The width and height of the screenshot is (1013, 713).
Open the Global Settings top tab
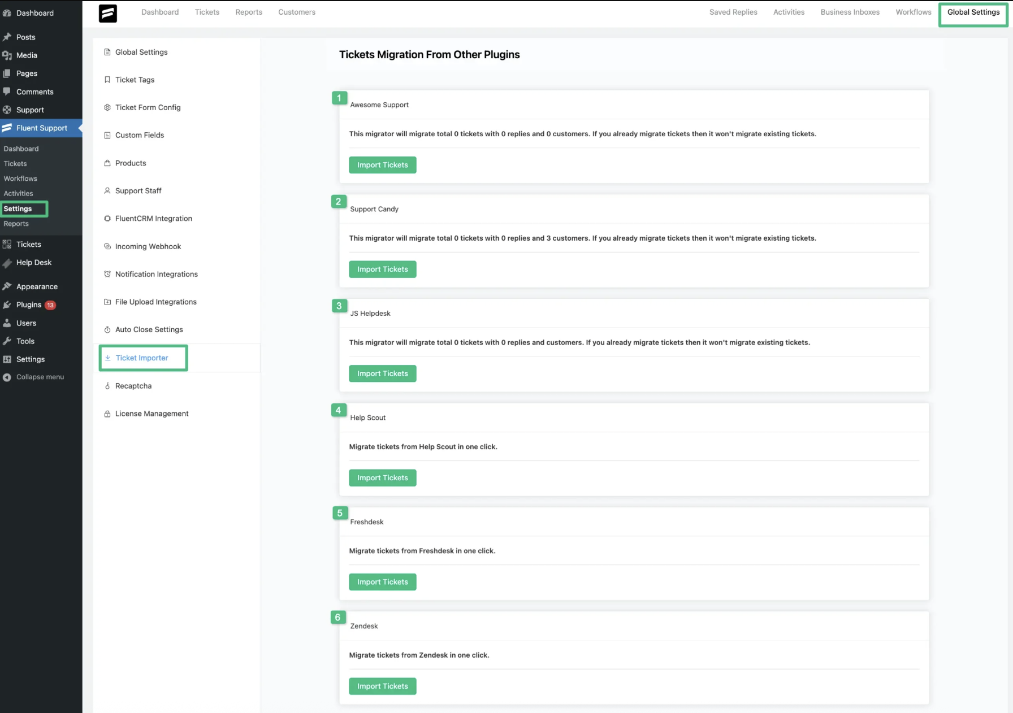pos(973,12)
